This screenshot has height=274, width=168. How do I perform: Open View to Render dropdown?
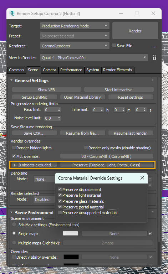94,57
